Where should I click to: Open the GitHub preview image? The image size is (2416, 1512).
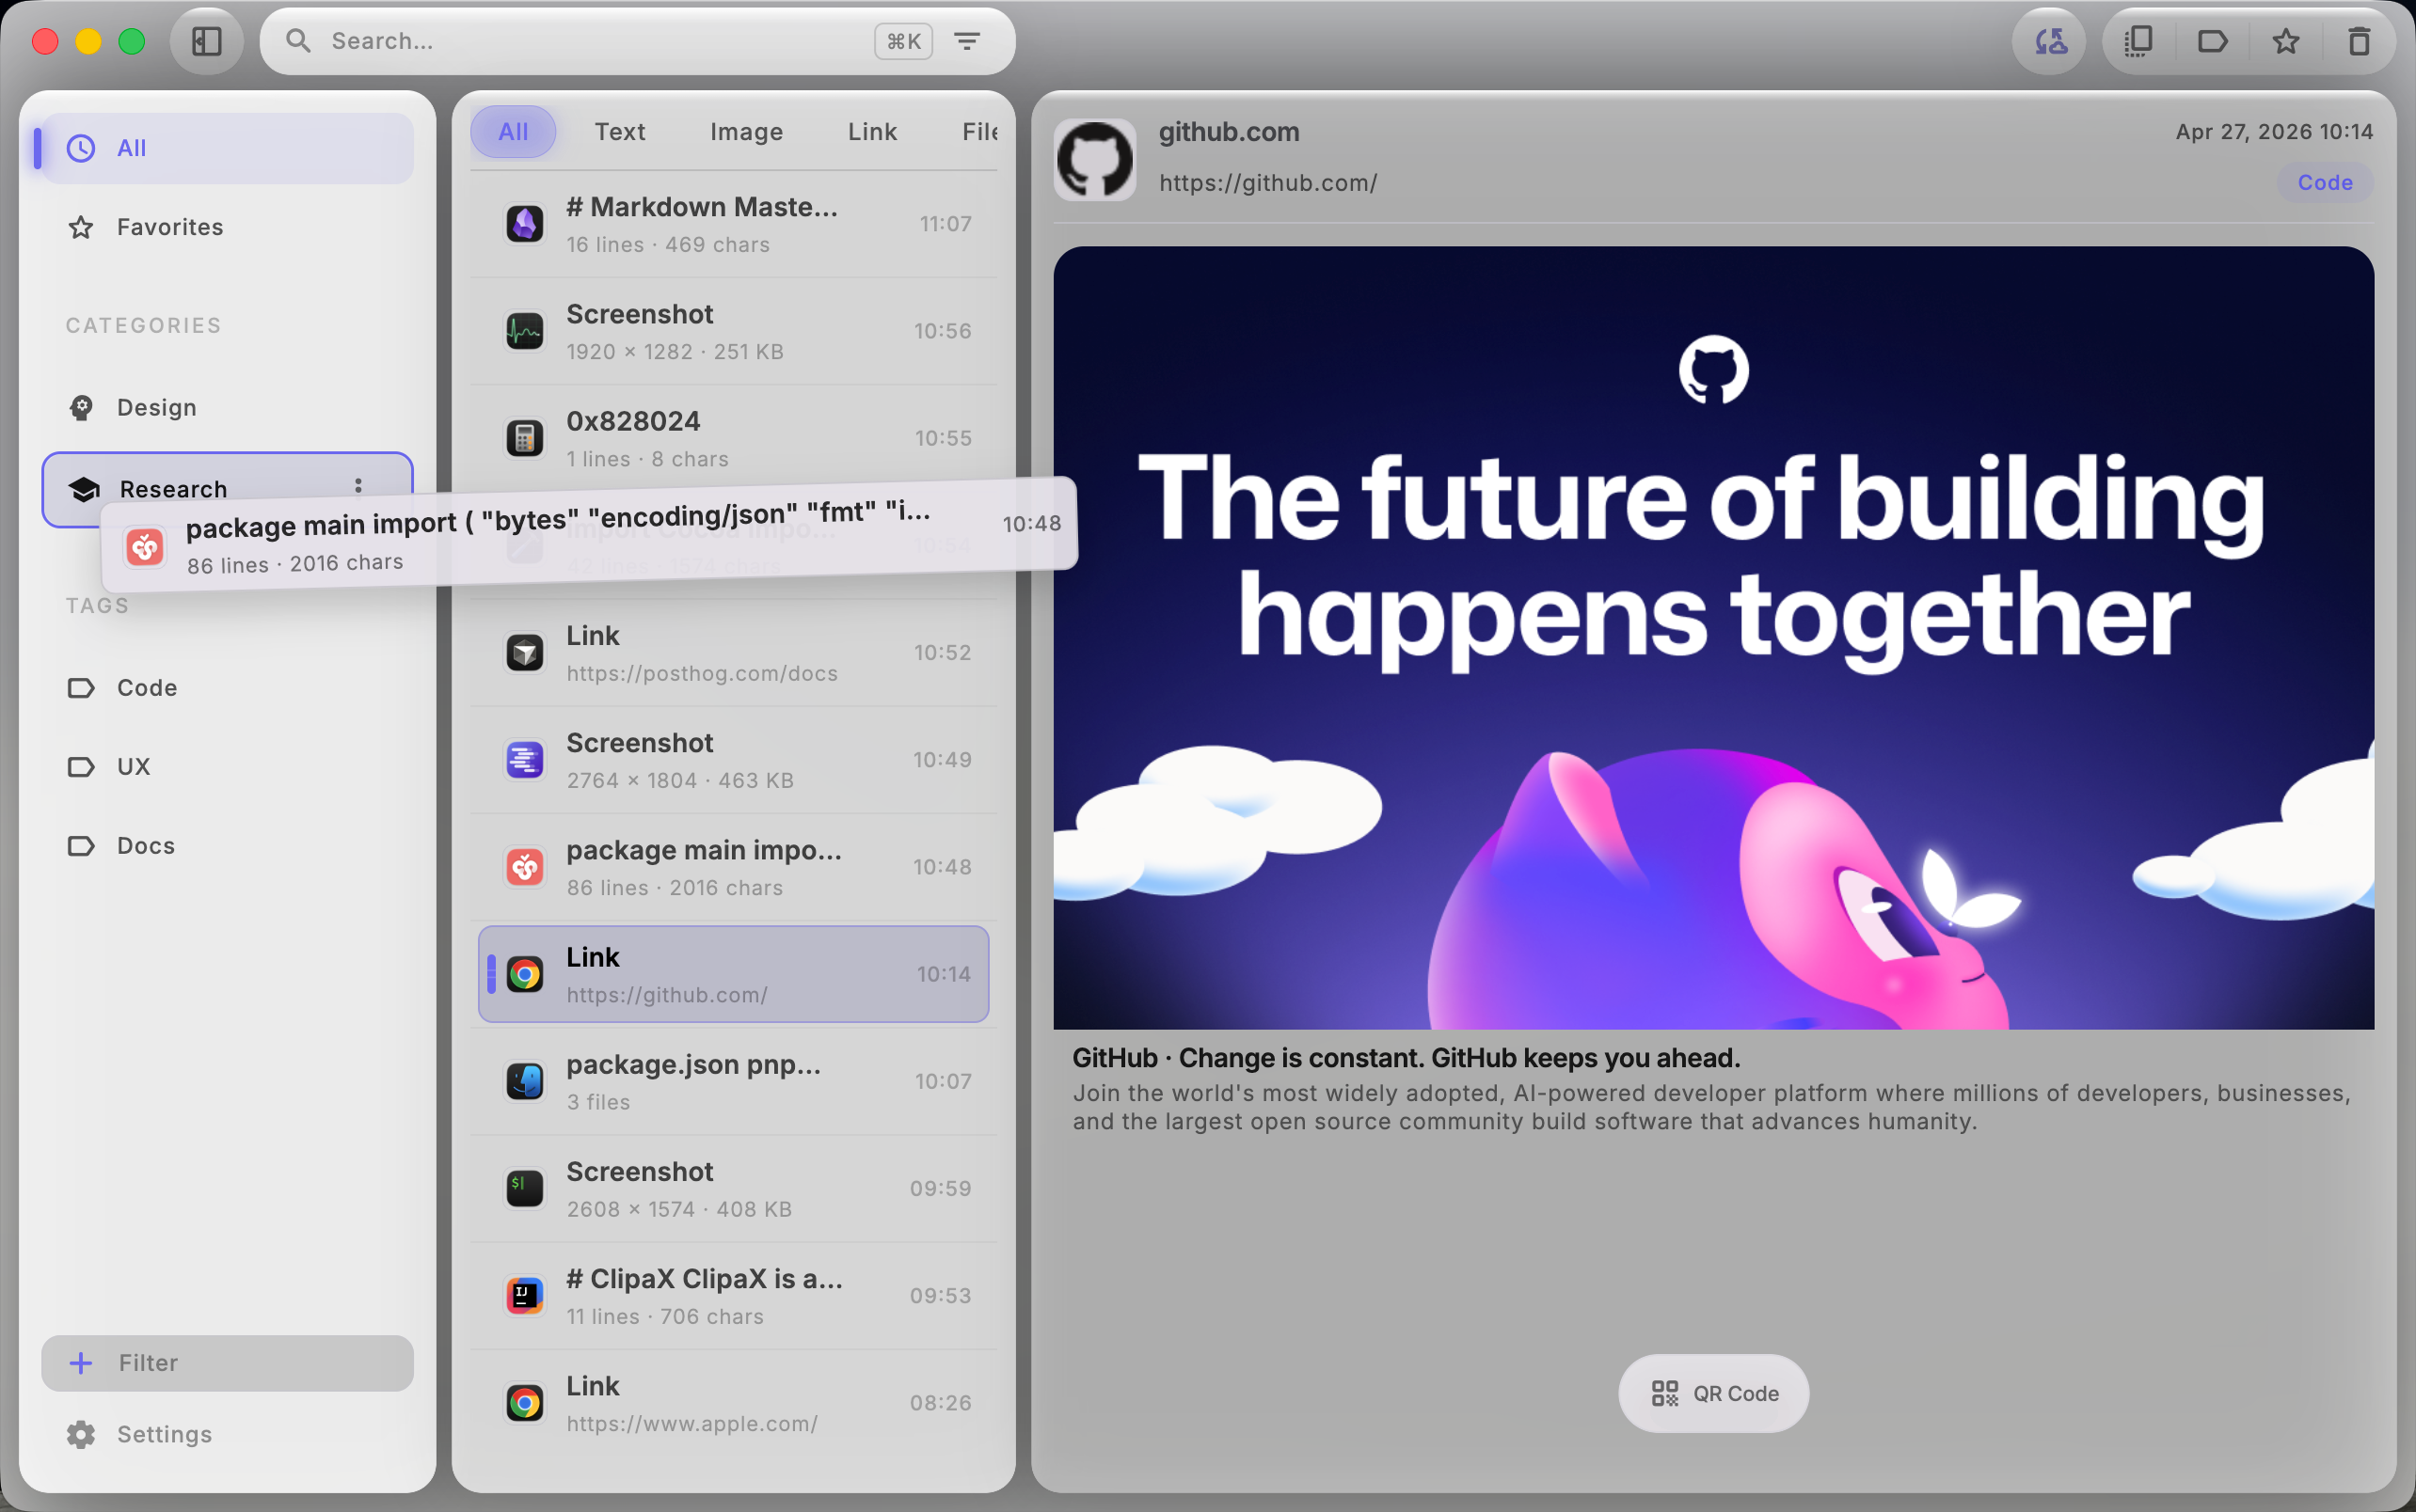(1712, 638)
